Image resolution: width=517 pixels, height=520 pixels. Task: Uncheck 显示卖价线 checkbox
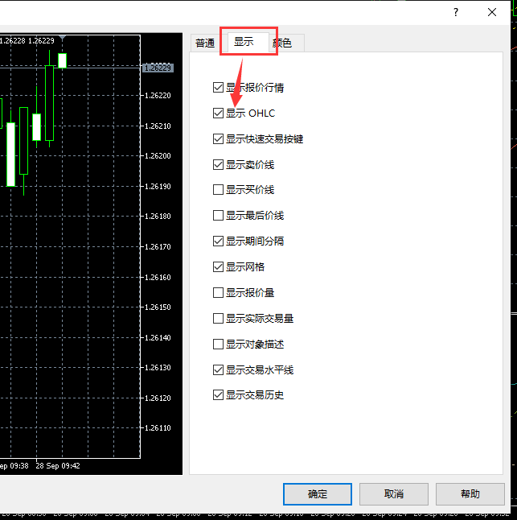(218, 165)
